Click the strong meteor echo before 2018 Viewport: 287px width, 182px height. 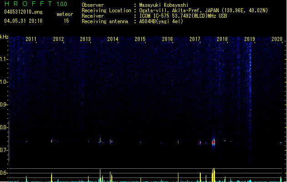pyautogui.click(x=214, y=142)
